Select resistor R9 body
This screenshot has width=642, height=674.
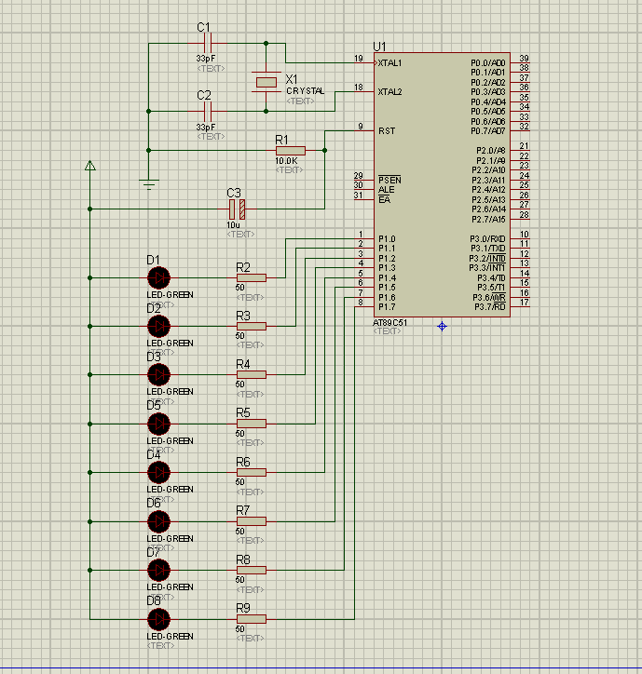pyautogui.click(x=252, y=619)
